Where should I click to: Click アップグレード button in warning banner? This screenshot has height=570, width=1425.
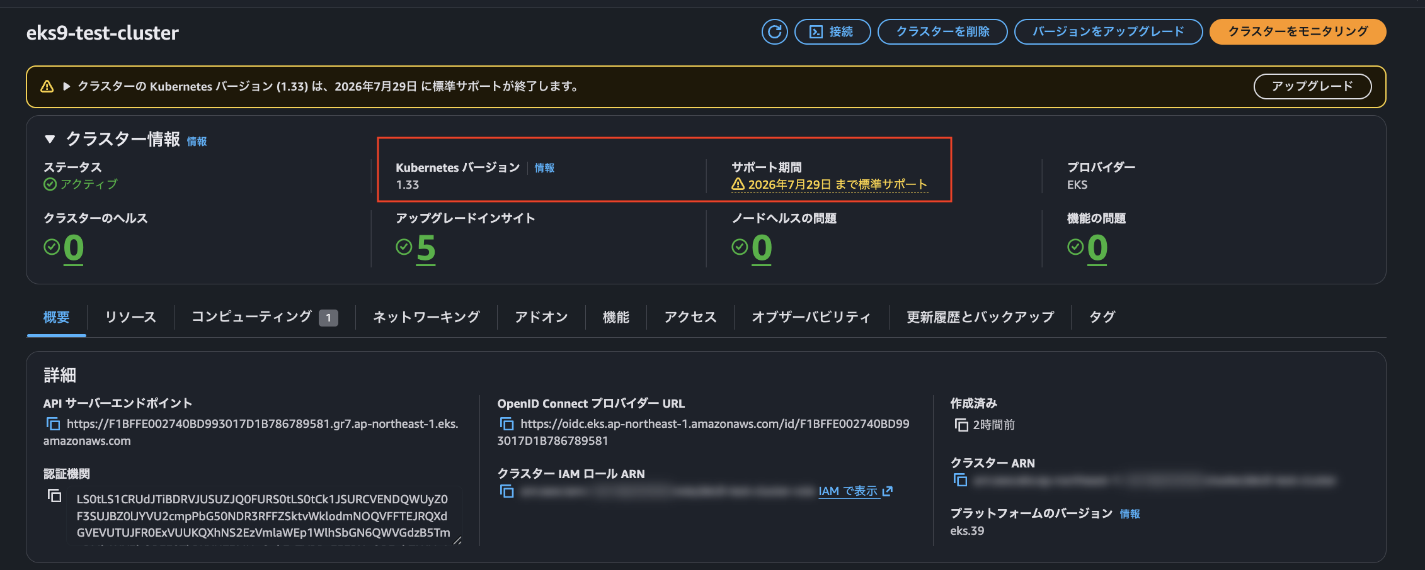(1312, 86)
